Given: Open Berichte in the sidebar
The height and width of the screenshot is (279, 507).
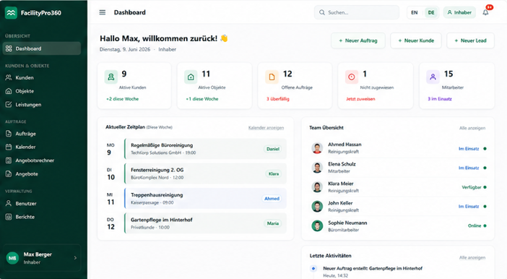Looking at the screenshot, I should [42, 217].
